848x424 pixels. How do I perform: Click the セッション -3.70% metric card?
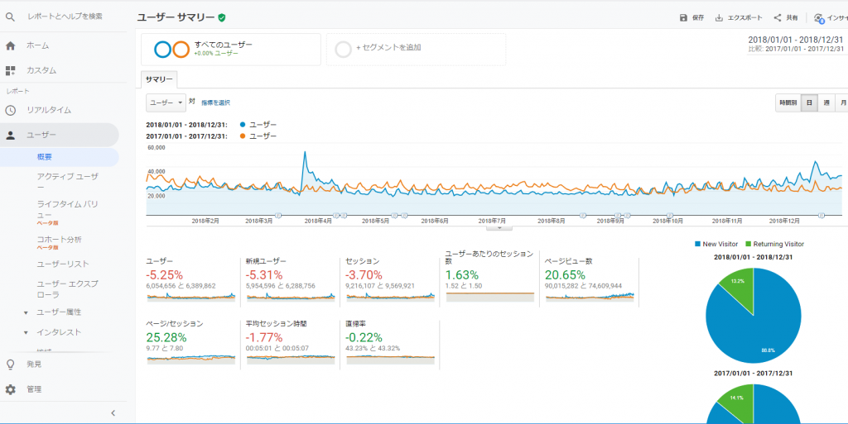point(391,282)
